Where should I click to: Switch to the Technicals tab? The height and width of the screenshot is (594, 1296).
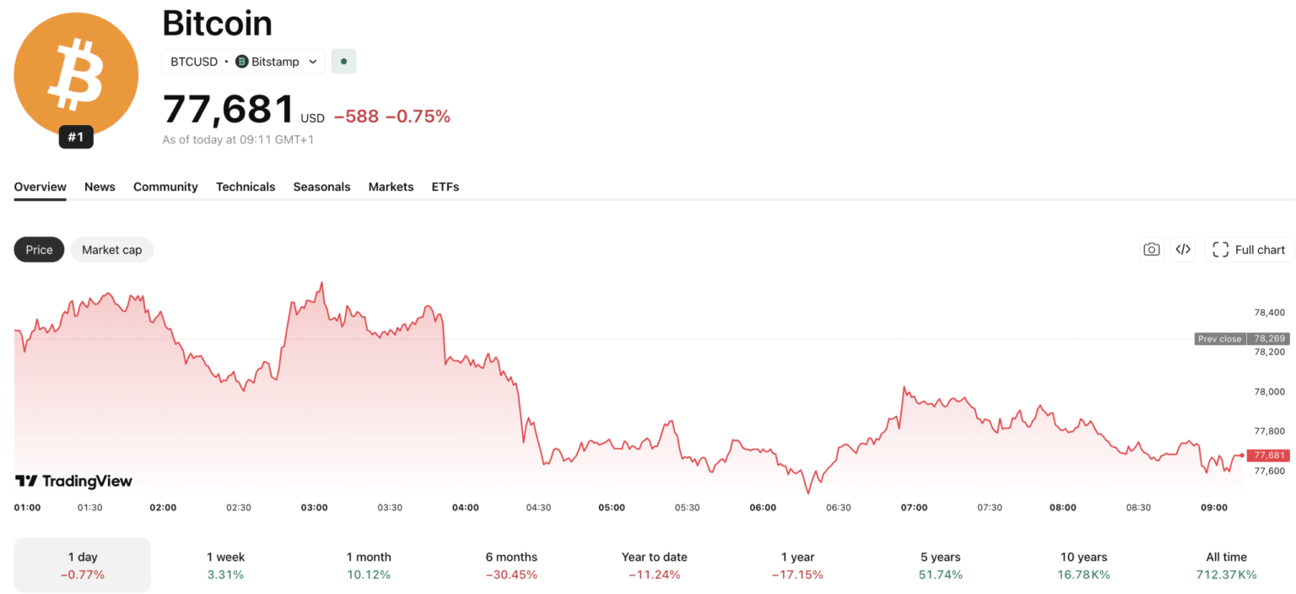coord(246,186)
